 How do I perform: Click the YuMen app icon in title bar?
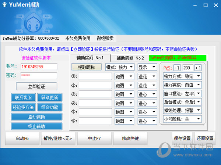[4, 4]
